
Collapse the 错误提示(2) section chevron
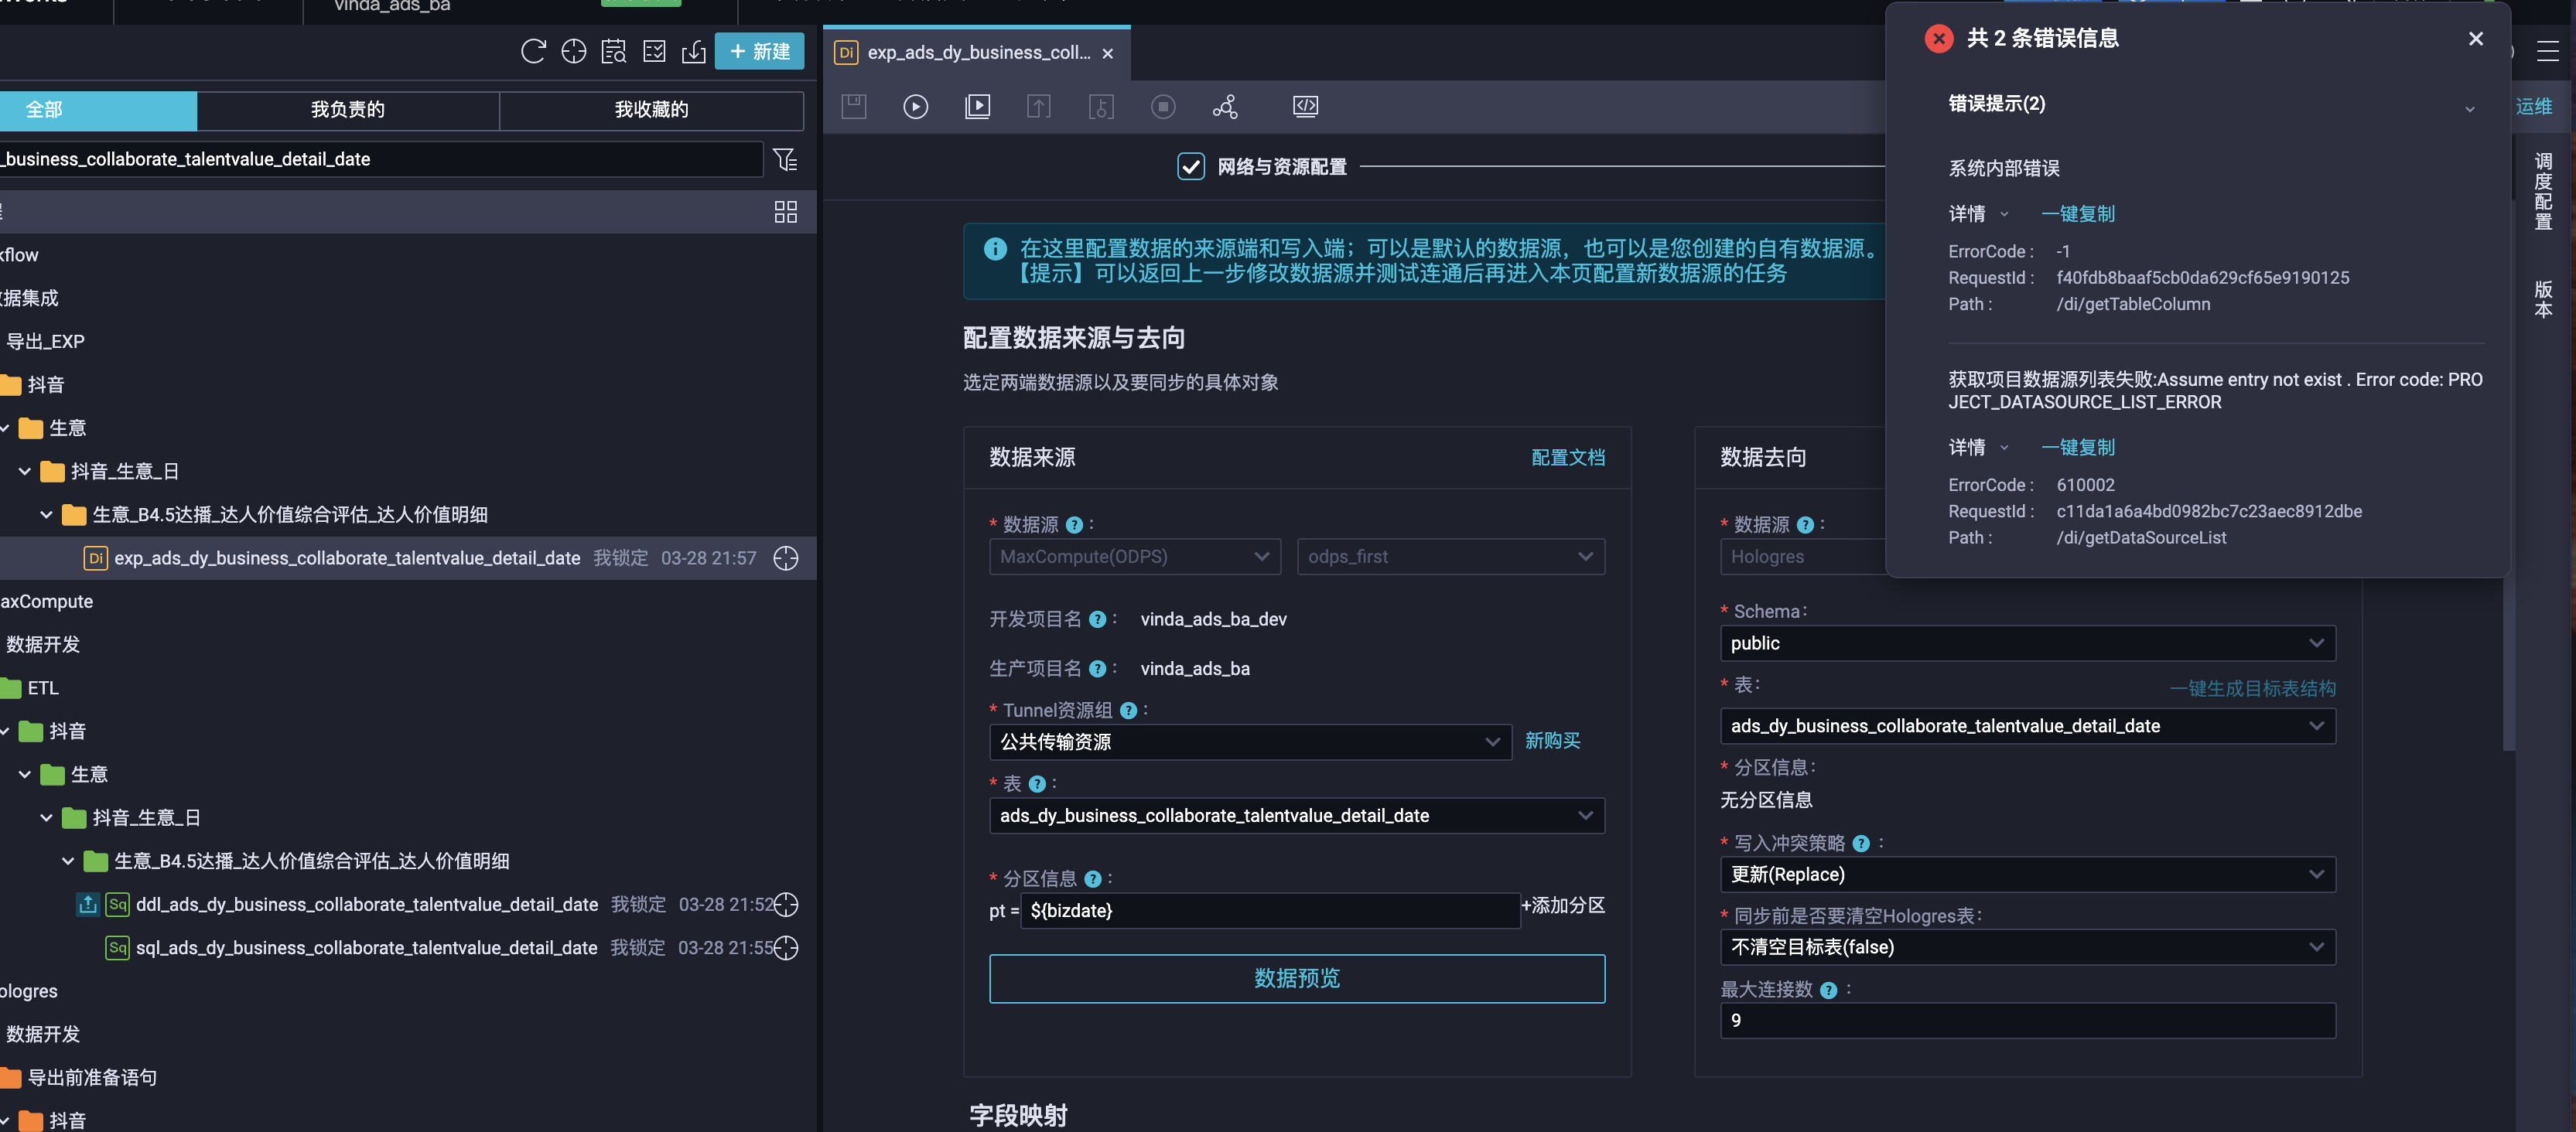pyautogui.click(x=2470, y=109)
